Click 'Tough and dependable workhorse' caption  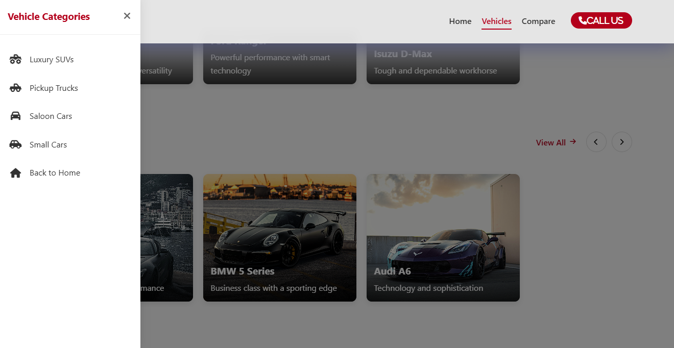point(435,70)
